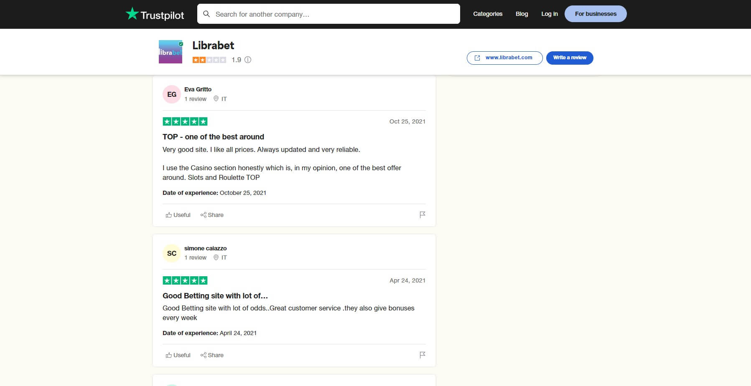751x386 pixels.
Task: Click the For businesses button
Action: pos(595,13)
